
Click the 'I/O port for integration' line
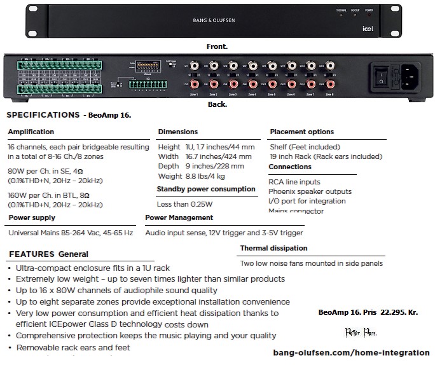(x=307, y=201)
